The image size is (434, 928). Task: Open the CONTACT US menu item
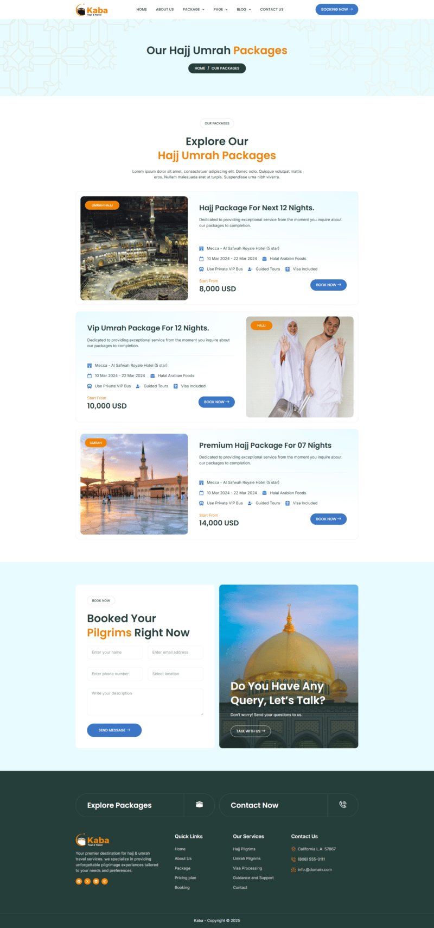tap(272, 9)
